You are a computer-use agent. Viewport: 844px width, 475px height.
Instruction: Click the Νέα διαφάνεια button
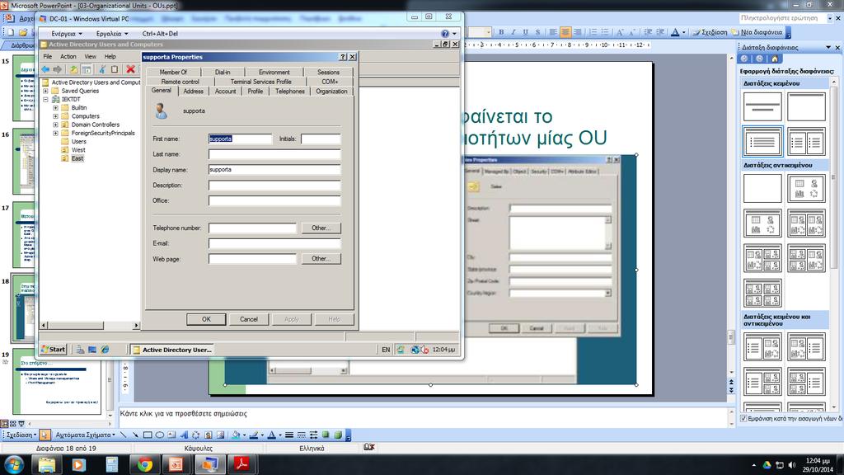coord(757,32)
